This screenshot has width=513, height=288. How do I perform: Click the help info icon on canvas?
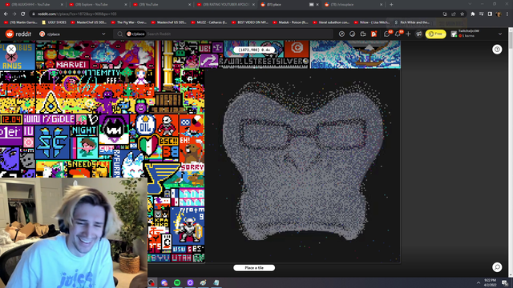click(x=497, y=50)
